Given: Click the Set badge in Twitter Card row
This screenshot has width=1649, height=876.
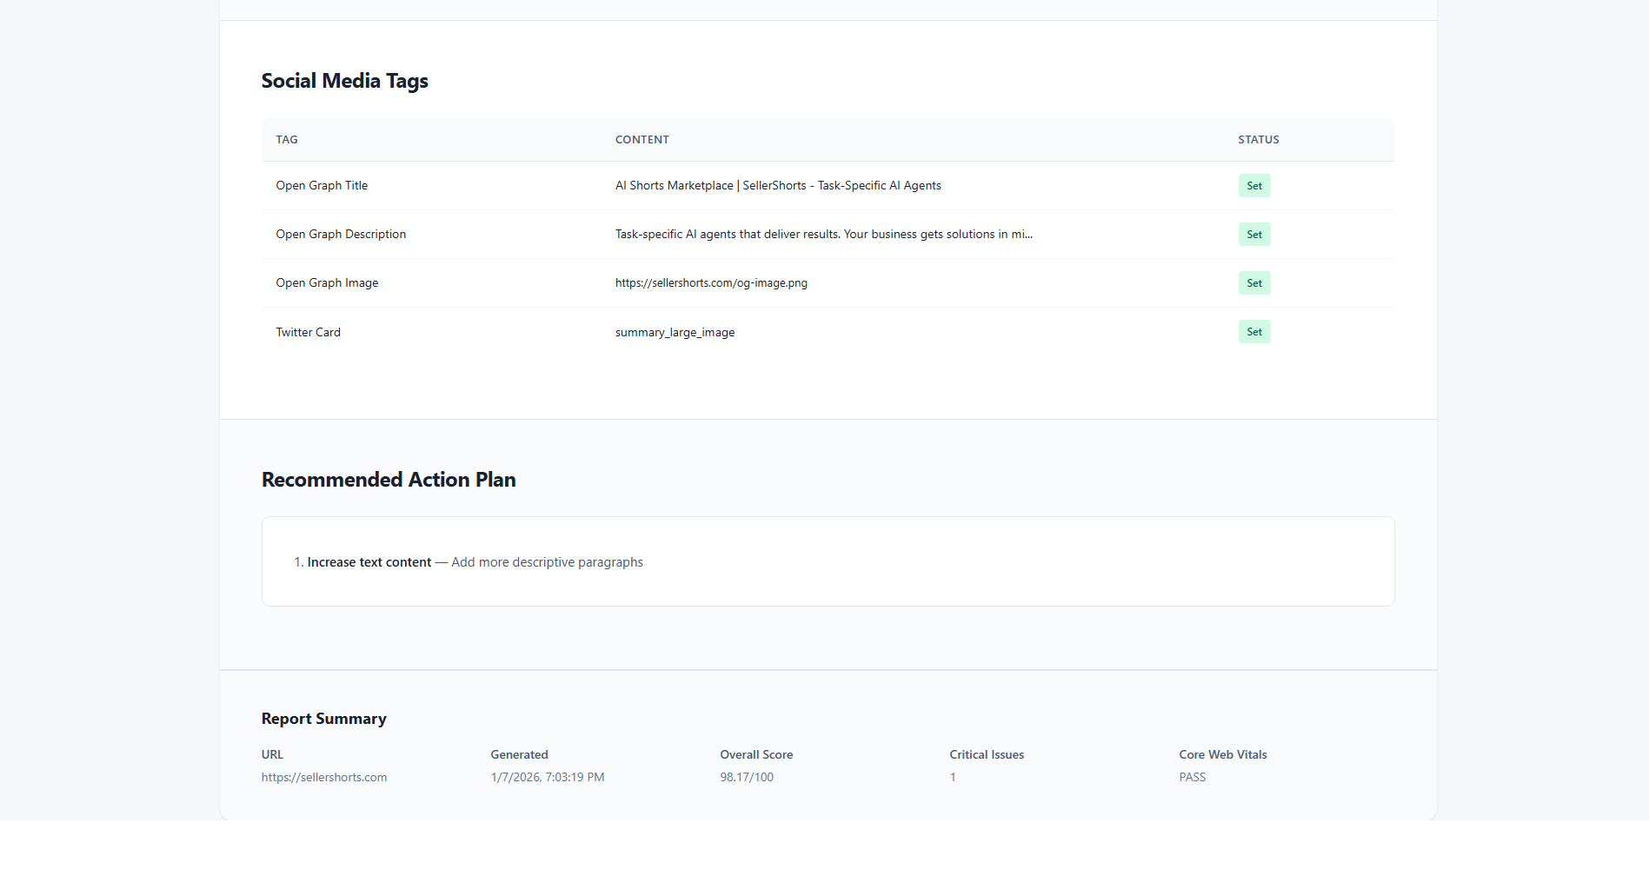Looking at the screenshot, I should pyautogui.click(x=1253, y=332).
